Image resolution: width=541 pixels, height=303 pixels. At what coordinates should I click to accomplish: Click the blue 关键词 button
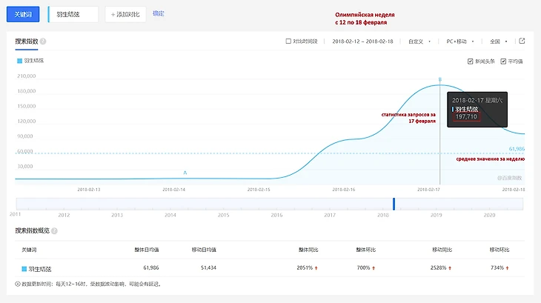pos(23,14)
